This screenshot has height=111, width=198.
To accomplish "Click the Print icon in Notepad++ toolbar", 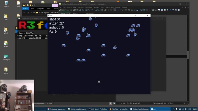I will tap(76, 10).
